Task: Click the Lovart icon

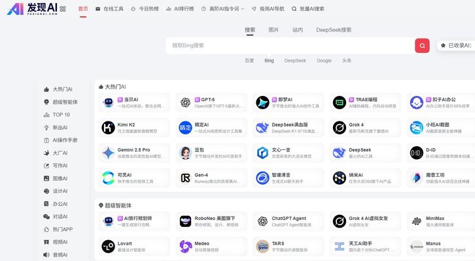Action: (x=108, y=247)
